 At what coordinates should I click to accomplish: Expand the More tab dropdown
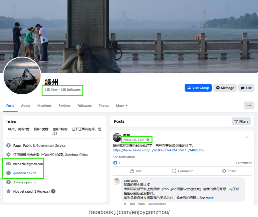coord(122,106)
